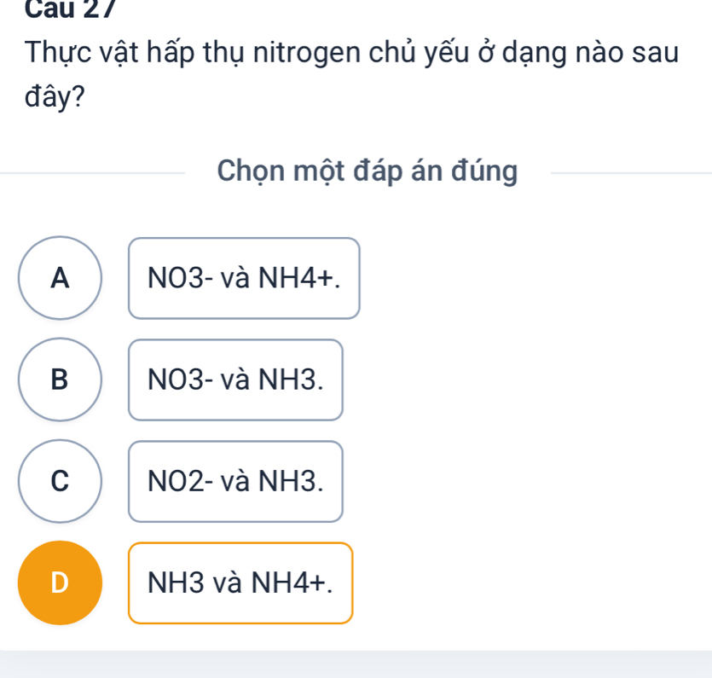Choose the answer box "NO3- và NH3."
This screenshot has width=712, height=678.
[235, 380]
